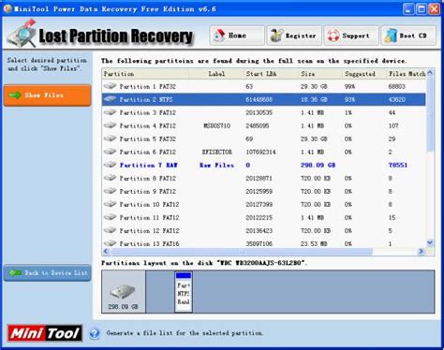Select the row 'Partition 3 FAT12'

[264, 112]
